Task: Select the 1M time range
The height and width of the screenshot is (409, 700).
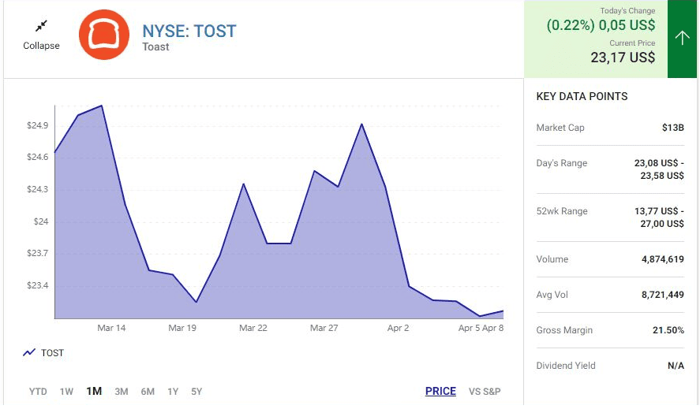Action: point(94,391)
